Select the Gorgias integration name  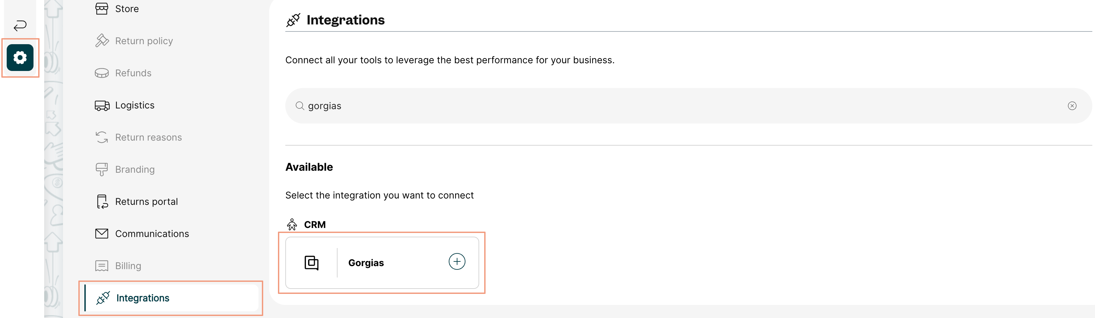(366, 263)
